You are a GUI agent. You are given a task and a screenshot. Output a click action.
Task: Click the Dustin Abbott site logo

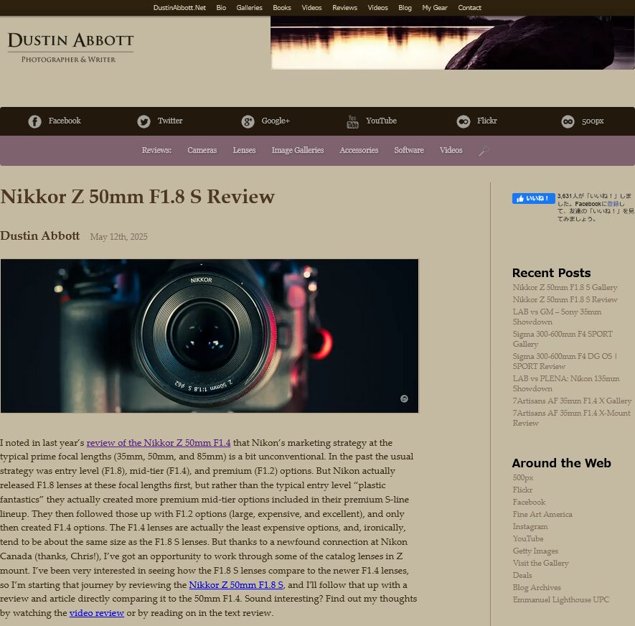[70, 47]
